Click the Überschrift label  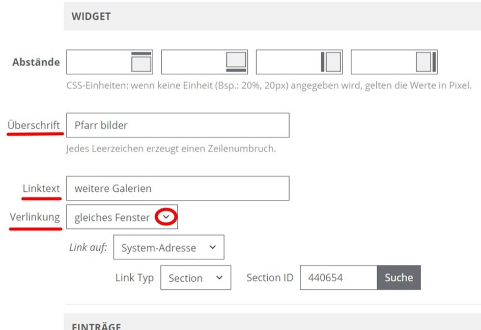coord(34,125)
